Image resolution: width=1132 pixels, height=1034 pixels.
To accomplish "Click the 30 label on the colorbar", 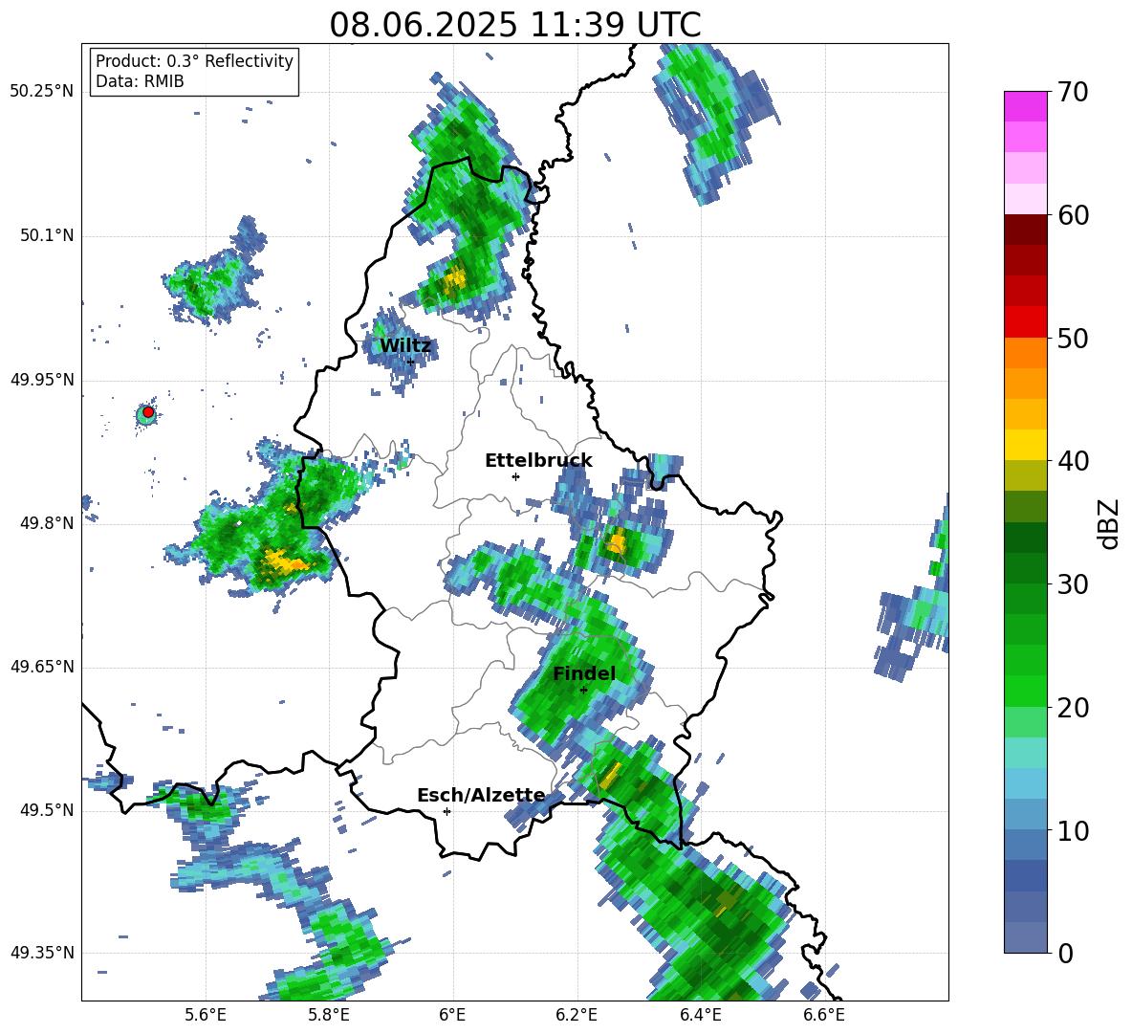I will coord(1072,584).
